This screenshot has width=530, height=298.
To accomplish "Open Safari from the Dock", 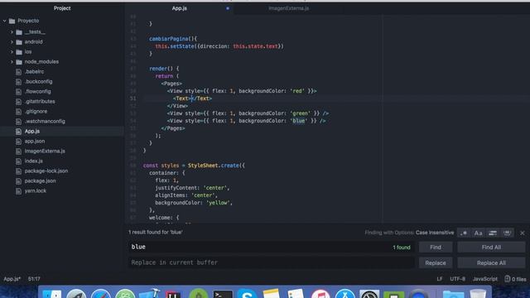I will 100,293.
